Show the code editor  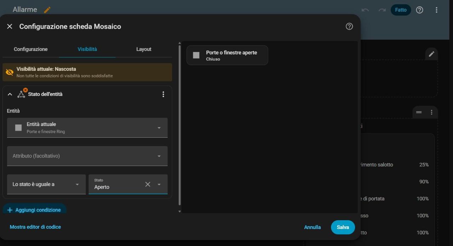coord(35,227)
